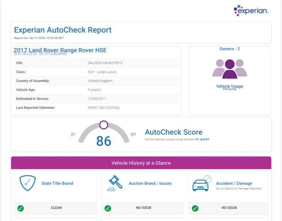Click the large score number 86

pos(104,141)
